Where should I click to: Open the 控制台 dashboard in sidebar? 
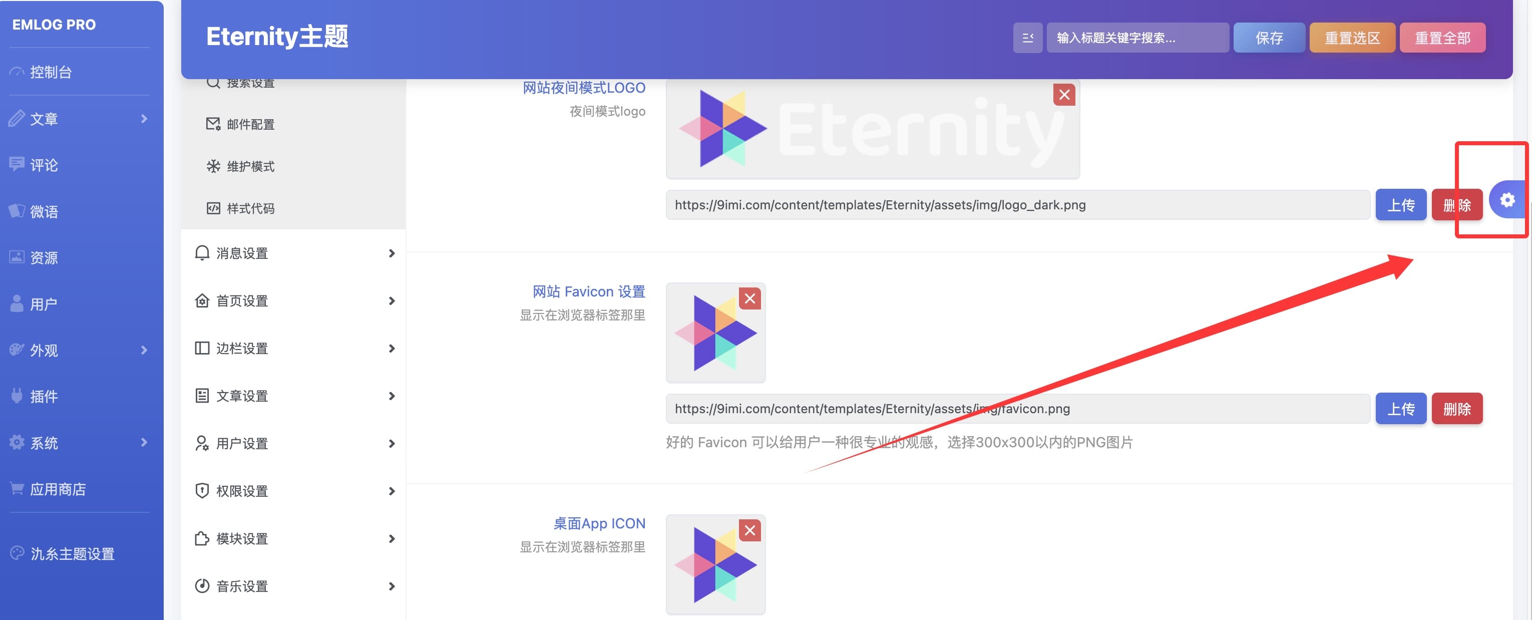click(x=51, y=72)
